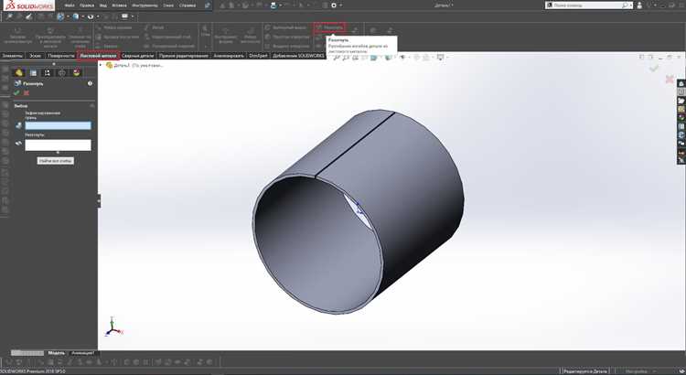The image size is (686, 375).
Task: Open the DimXpertManager tab icon
Action: point(61,72)
